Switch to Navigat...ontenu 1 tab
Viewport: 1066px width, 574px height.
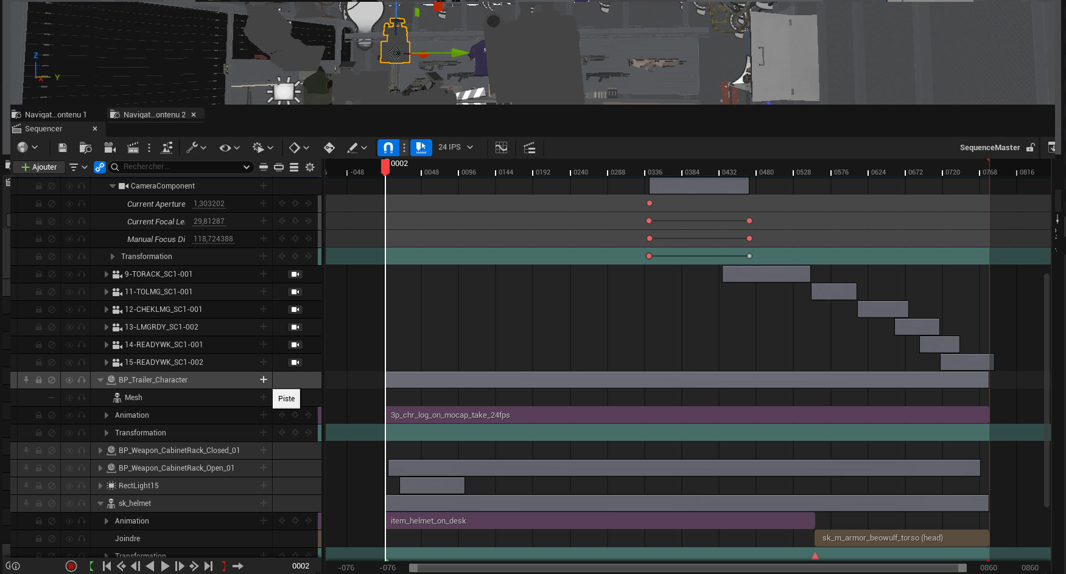(55, 114)
